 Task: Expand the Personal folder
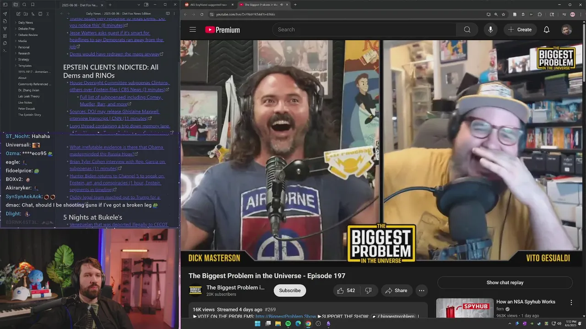click(x=24, y=47)
